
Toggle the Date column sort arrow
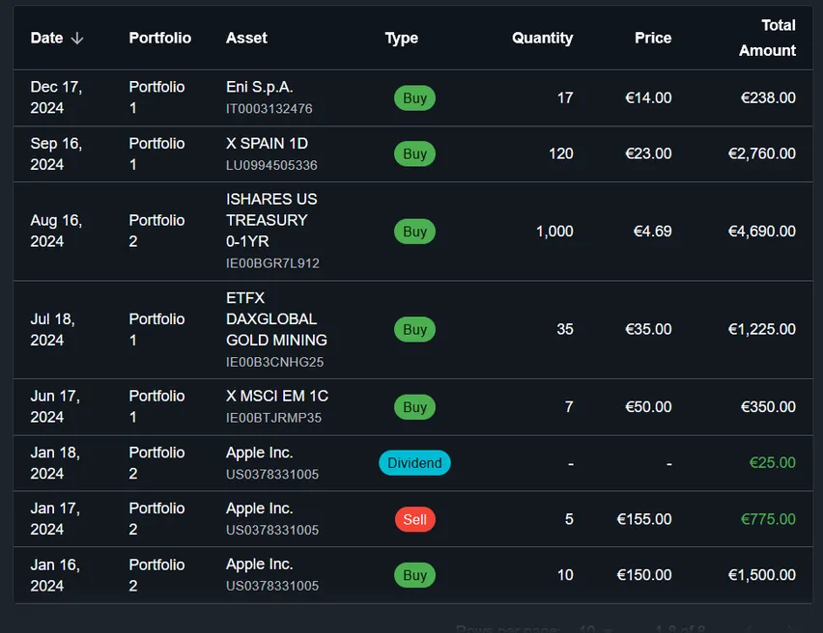76,38
